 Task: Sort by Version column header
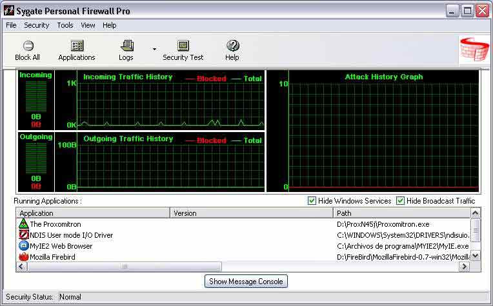click(x=251, y=213)
